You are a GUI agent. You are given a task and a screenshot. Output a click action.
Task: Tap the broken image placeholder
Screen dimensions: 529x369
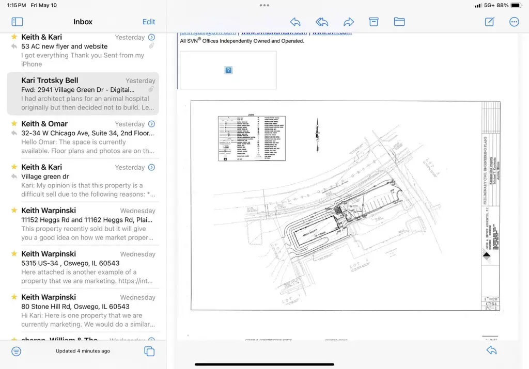[228, 70]
